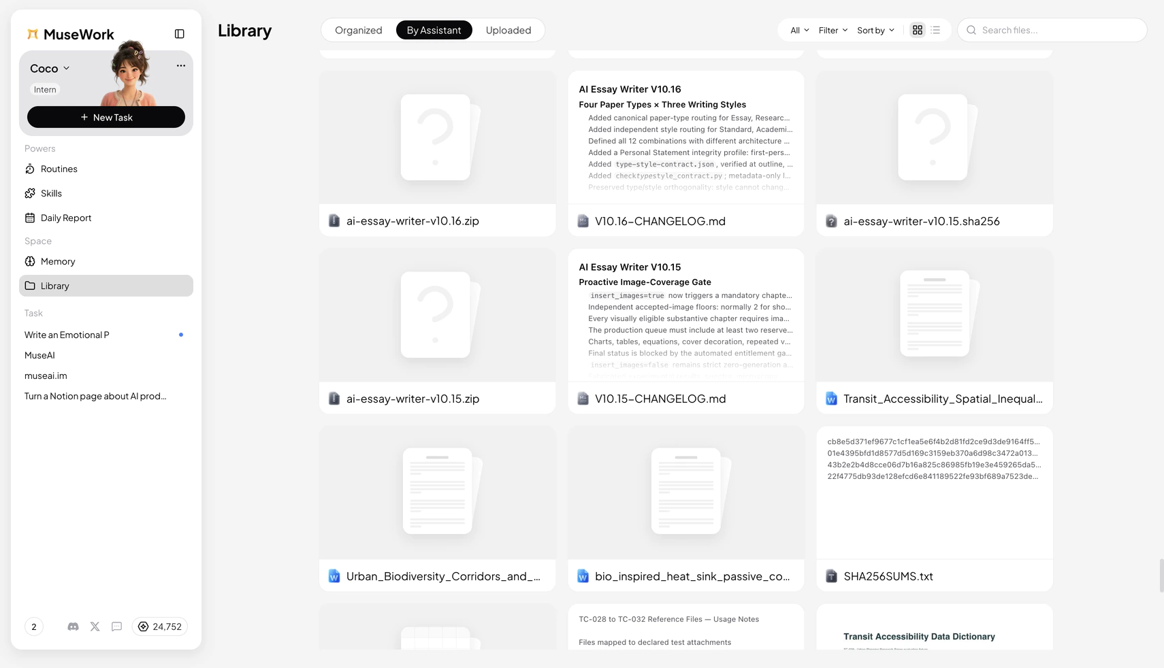Open the feedback chat icon
Image resolution: width=1164 pixels, height=668 pixels.
tap(117, 627)
